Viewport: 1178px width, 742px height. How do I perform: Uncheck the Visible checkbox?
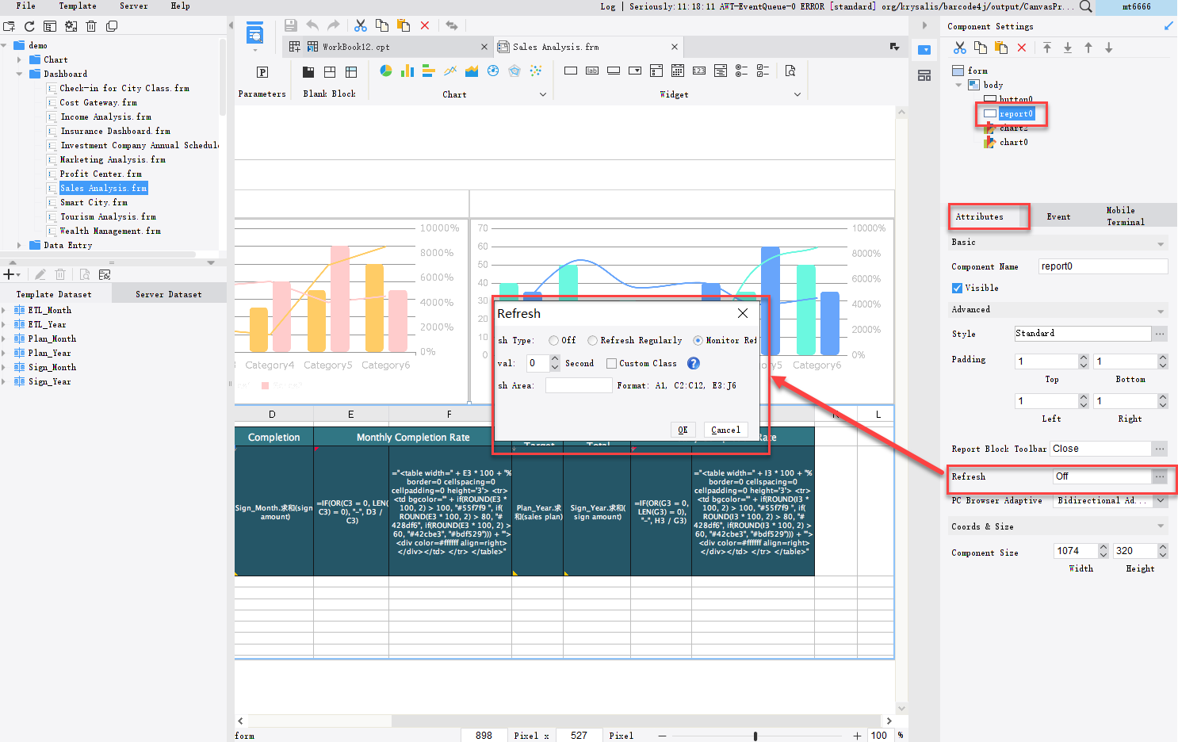pyautogui.click(x=957, y=288)
